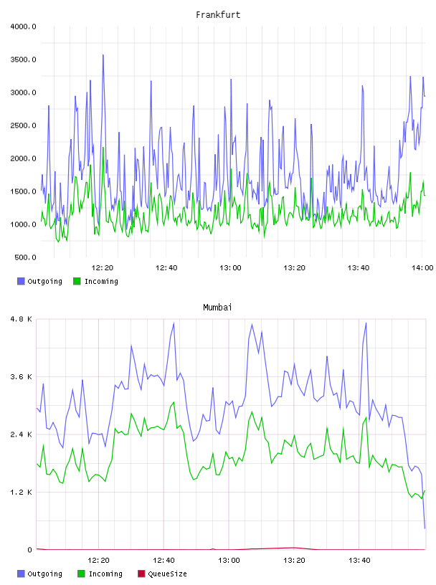Click the 13:20 time label on the Mumbai chart

(x=294, y=561)
